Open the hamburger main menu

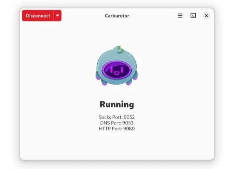coord(180,16)
